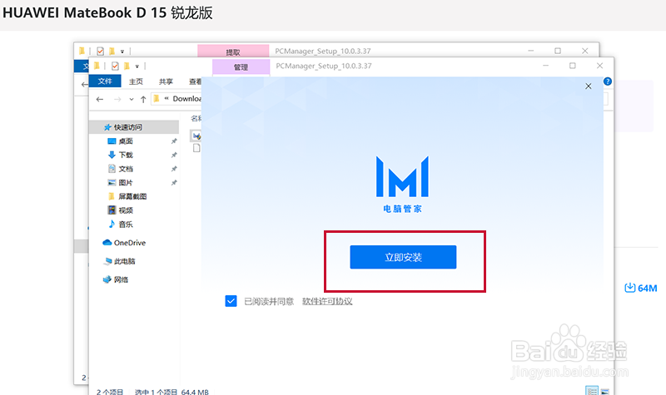Open the 主页 ribbon tab
Viewport: 666px width, 395px height.
pos(136,81)
